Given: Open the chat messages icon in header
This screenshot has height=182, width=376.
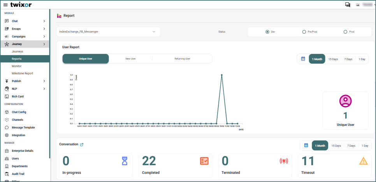Looking at the screenshot, I should 348,5.
